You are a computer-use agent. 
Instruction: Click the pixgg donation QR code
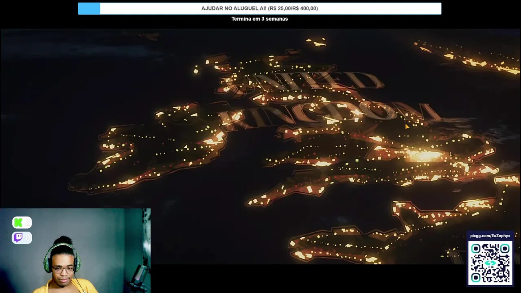[x=490, y=263]
